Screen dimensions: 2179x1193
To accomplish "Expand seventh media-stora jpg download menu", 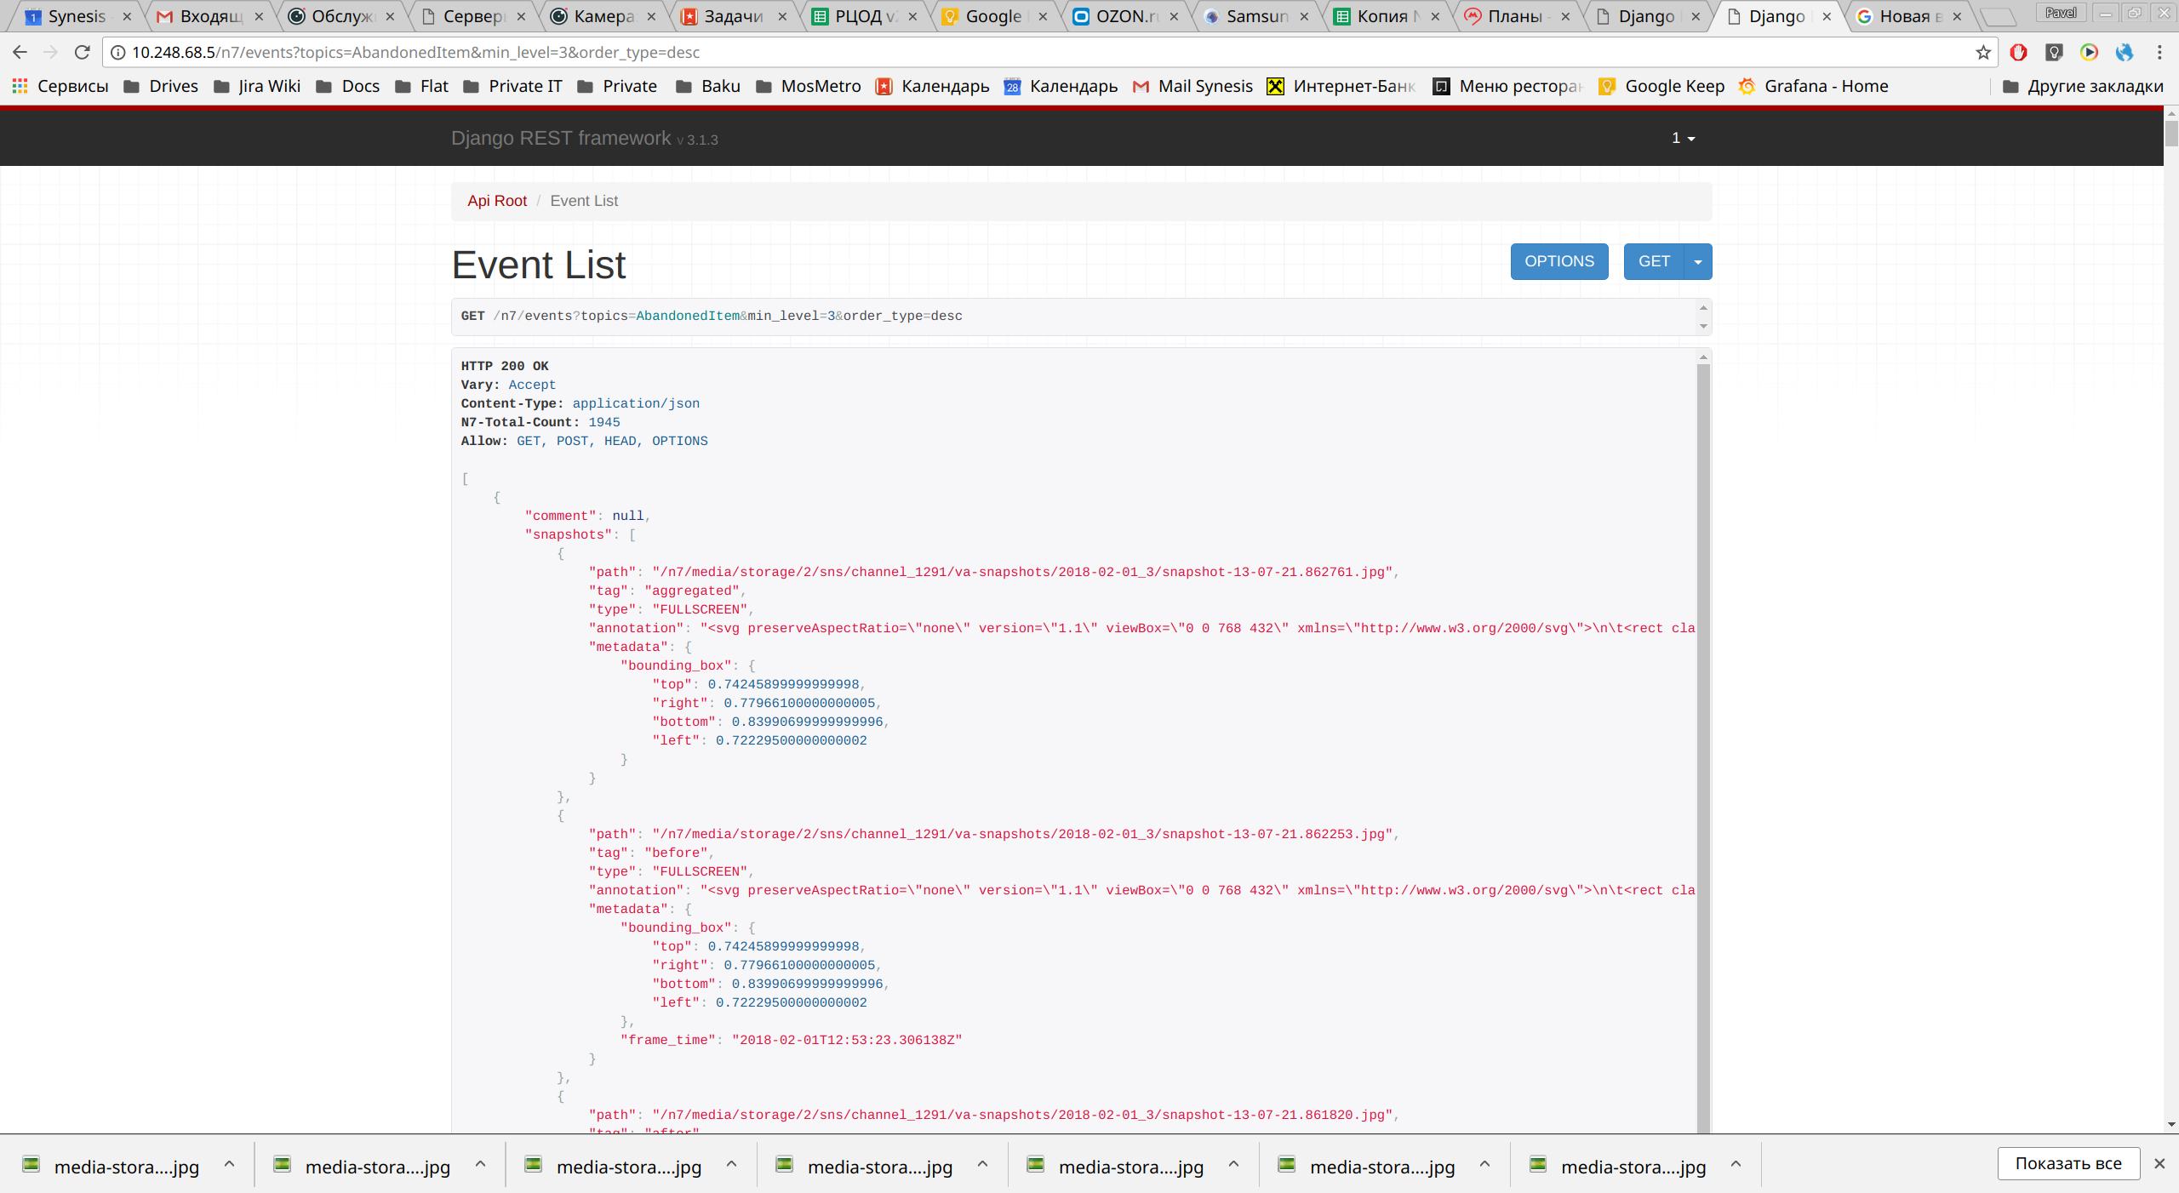I will pyautogui.click(x=1736, y=1163).
